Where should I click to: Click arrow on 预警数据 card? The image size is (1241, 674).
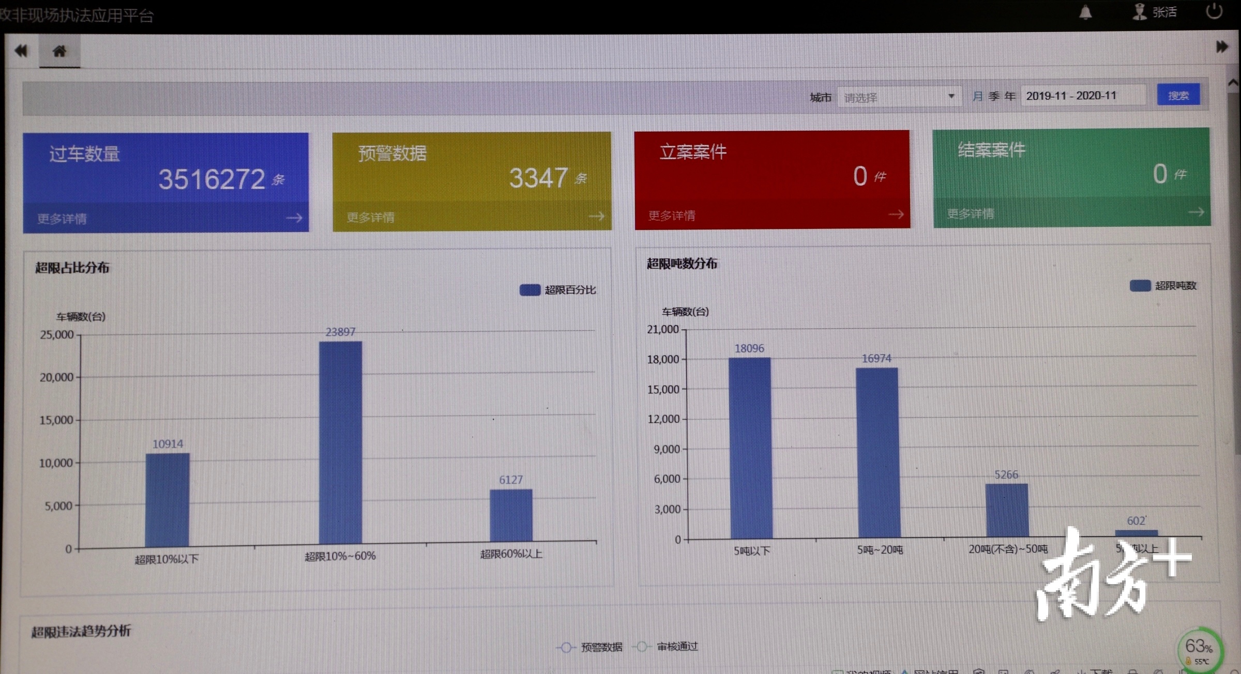(596, 216)
